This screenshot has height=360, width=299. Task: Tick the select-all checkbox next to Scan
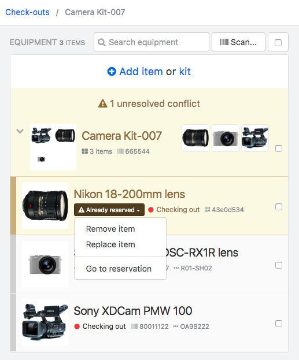coord(278,43)
